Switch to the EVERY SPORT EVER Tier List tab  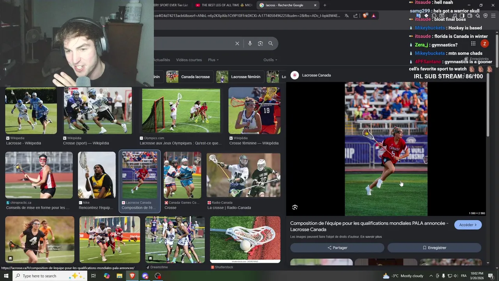pos(172,5)
